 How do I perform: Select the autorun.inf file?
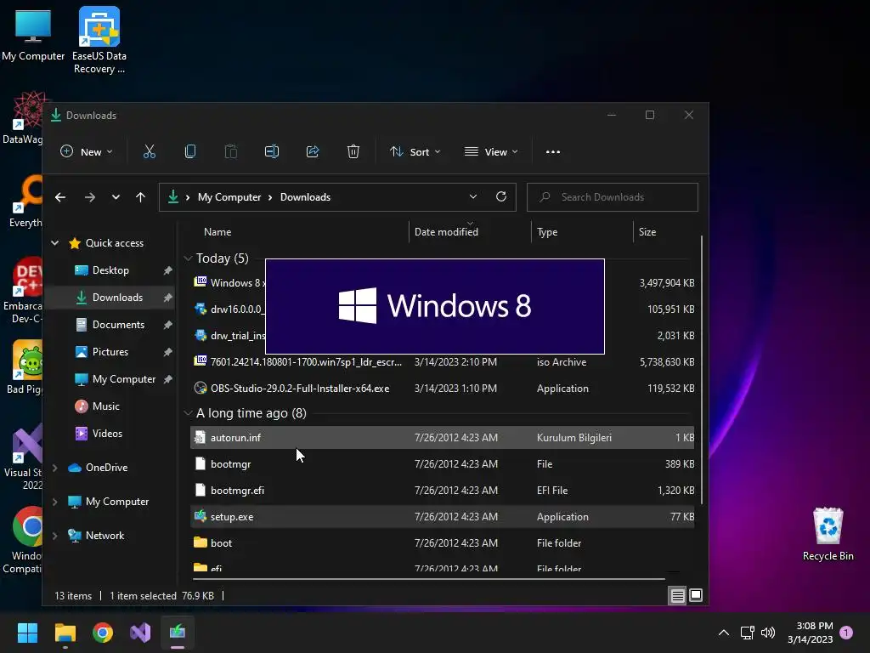(x=442, y=438)
